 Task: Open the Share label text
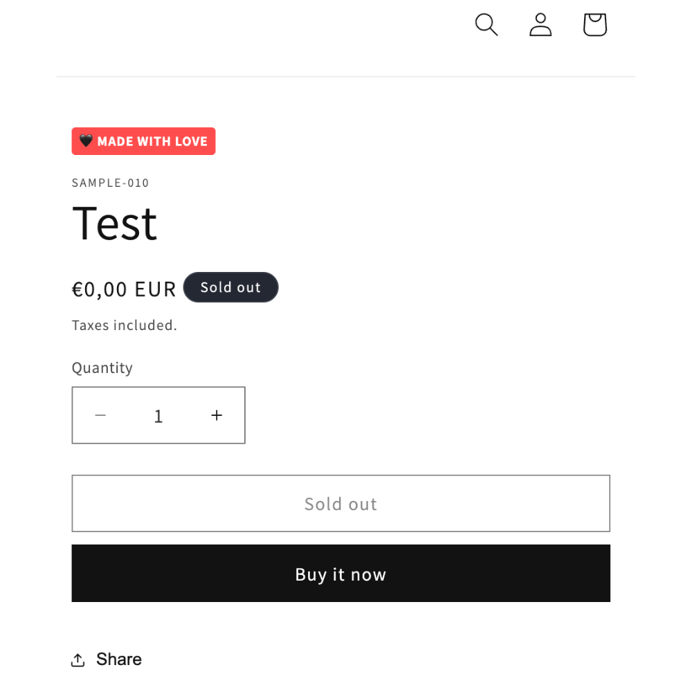tap(119, 659)
